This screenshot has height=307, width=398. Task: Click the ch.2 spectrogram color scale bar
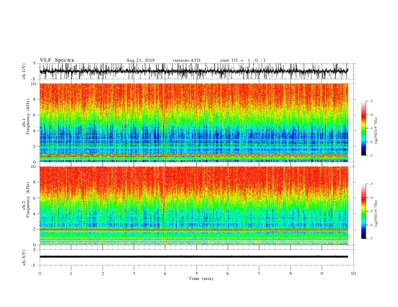point(364,211)
